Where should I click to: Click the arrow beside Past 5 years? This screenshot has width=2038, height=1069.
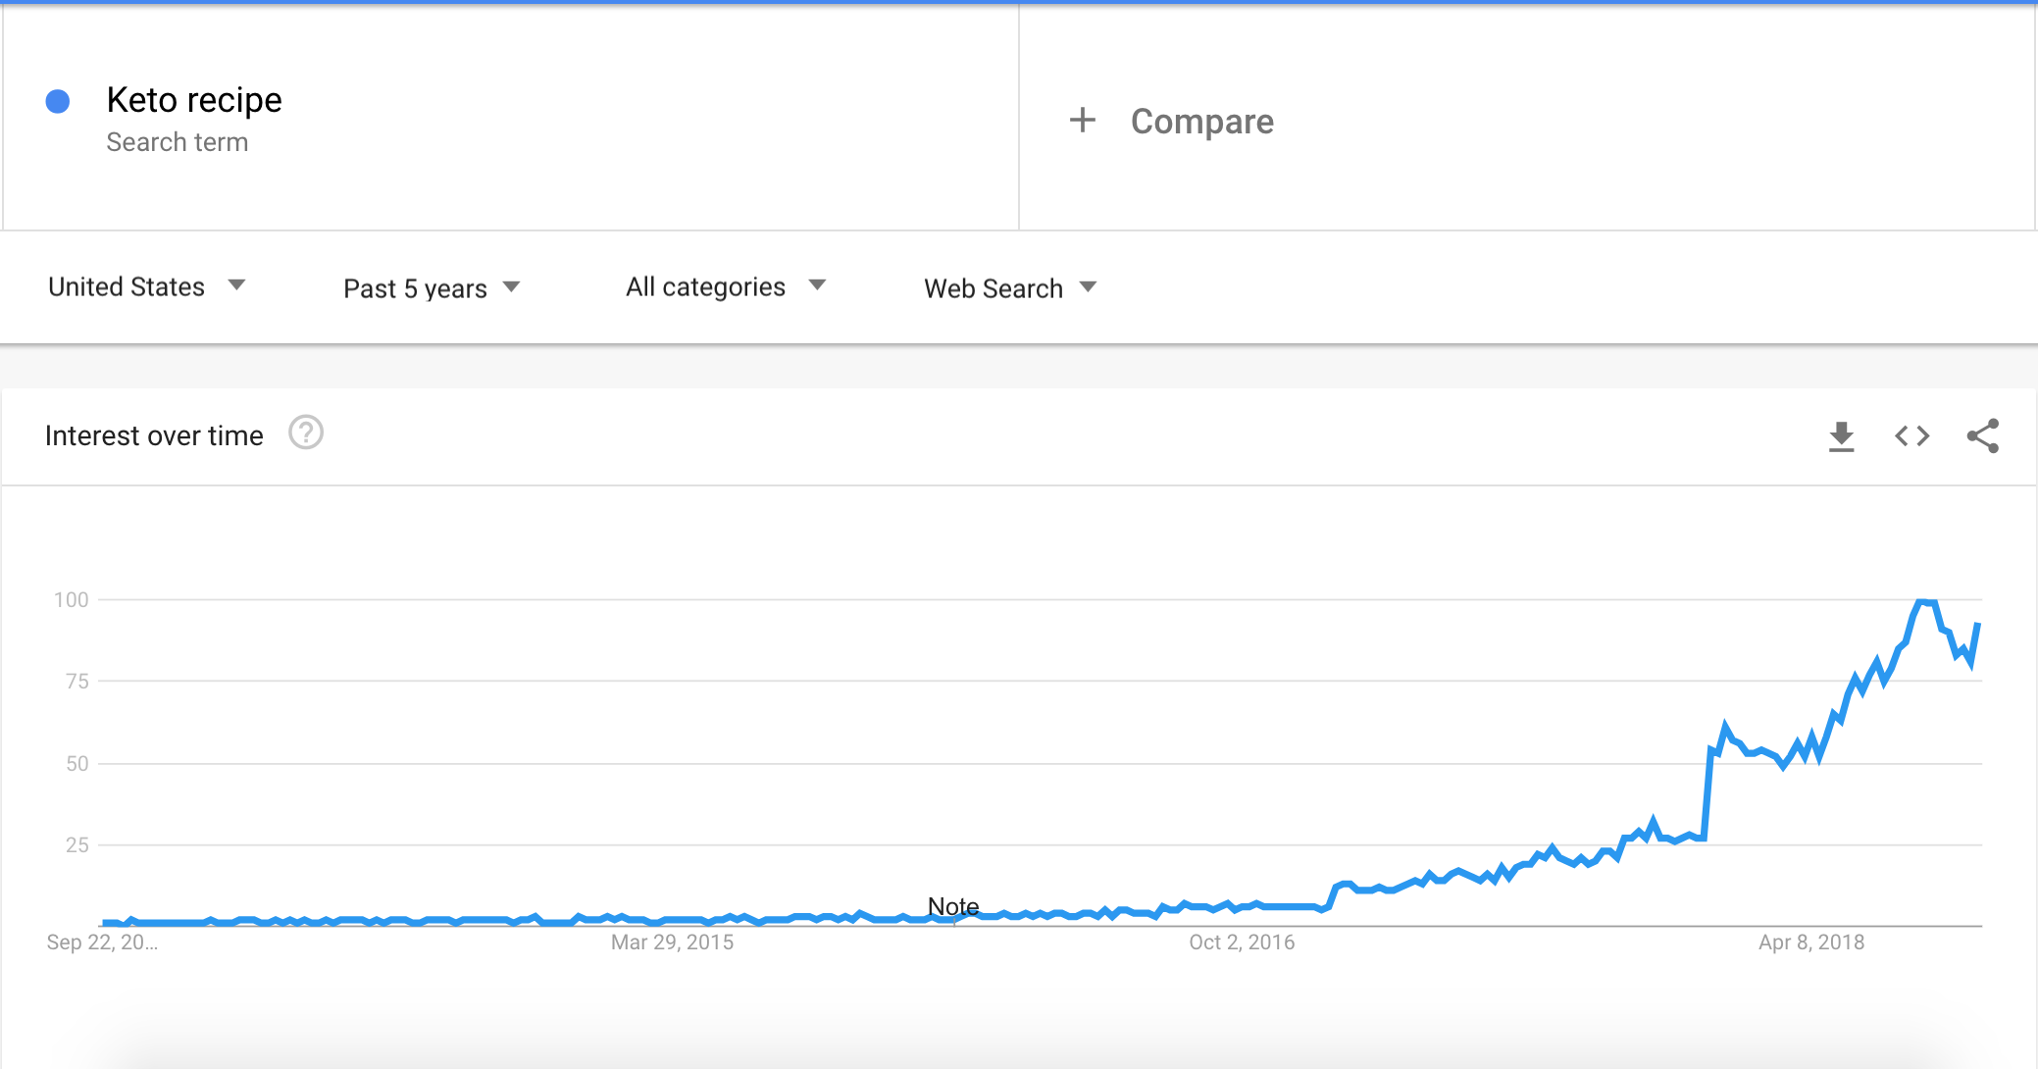click(511, 287)
